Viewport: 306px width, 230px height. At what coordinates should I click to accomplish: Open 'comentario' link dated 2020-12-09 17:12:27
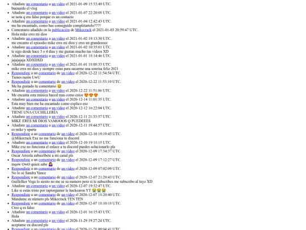47,160
